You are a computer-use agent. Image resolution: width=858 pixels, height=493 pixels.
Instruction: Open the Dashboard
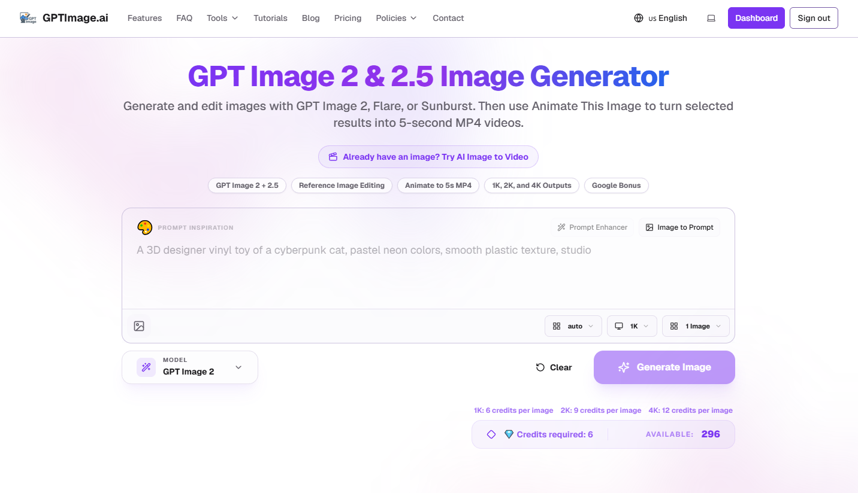[x=756, y=18]
